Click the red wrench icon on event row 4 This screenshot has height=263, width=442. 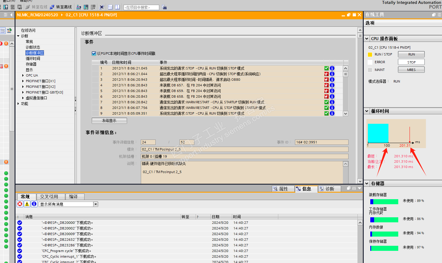[327, 85]
